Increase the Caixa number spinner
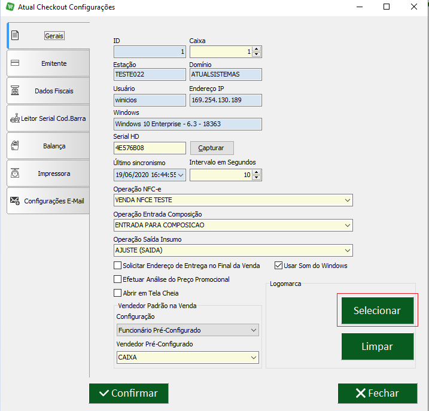This screenshot has height=411, width=429. [x=256, y=49]
